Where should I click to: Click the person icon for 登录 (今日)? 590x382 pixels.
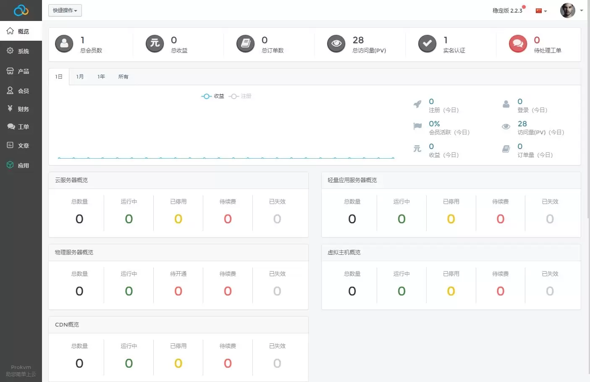click(x=506, y=104)
